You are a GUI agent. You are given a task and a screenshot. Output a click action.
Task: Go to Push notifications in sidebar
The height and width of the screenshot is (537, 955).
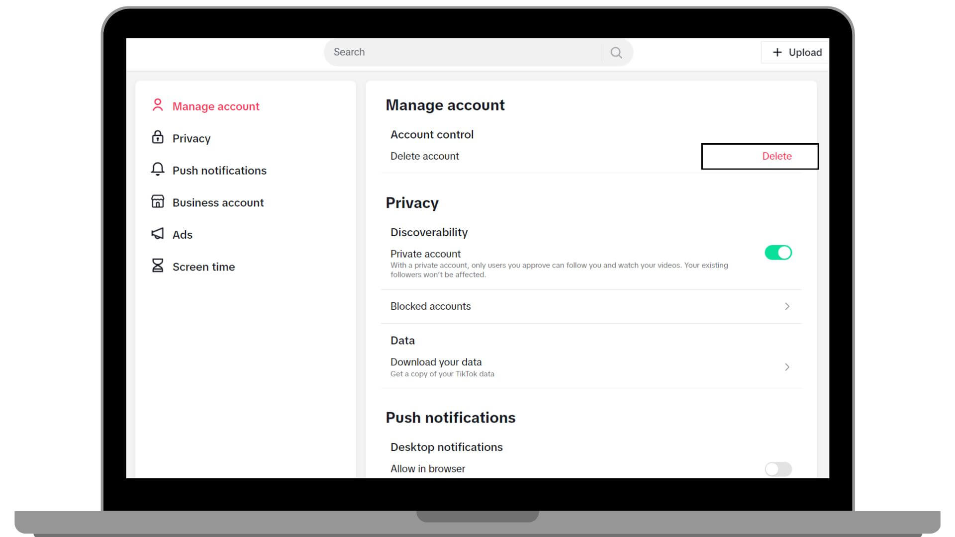(x=219, y=171)
